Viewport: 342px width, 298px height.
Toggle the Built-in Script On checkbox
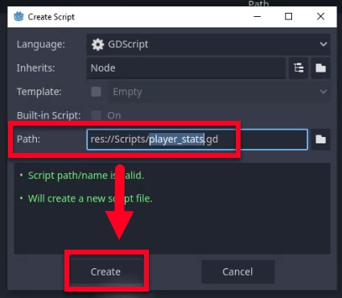pyautogui.click(x=96, y=115)
